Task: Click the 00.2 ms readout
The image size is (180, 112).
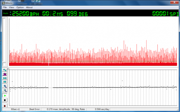Action: point(53,13)
